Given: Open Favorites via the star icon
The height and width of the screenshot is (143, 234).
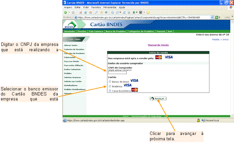Looking at the screenshot, I should click(102, 12).
